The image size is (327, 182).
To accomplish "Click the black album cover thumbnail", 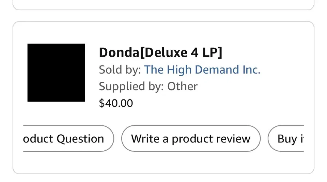I will 56,72.
